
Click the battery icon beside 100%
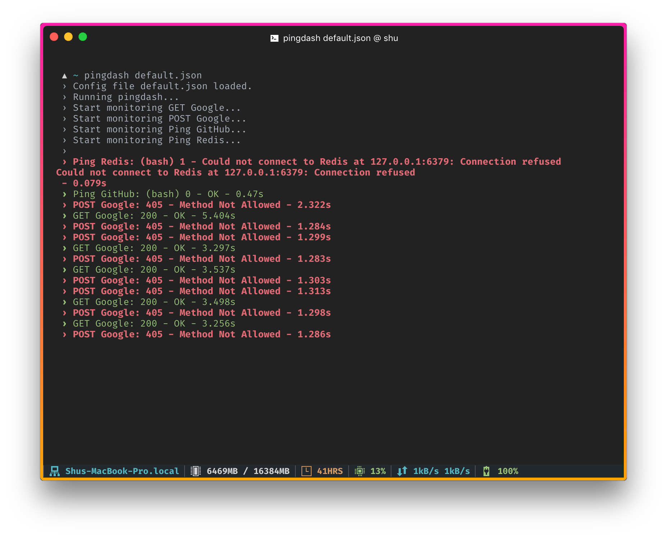pos(486,471)
